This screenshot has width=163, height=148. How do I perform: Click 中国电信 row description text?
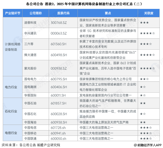pyautogui.click(x=96, y=128)
